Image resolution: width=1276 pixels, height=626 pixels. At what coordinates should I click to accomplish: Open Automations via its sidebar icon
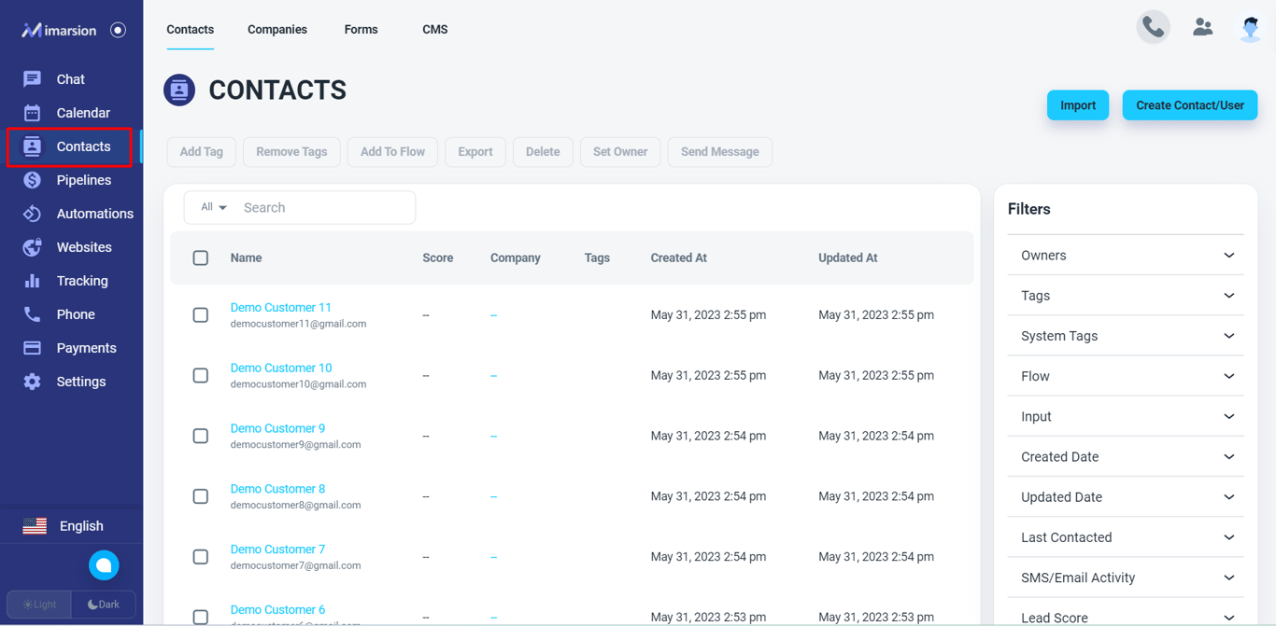[x=32, y=214]
